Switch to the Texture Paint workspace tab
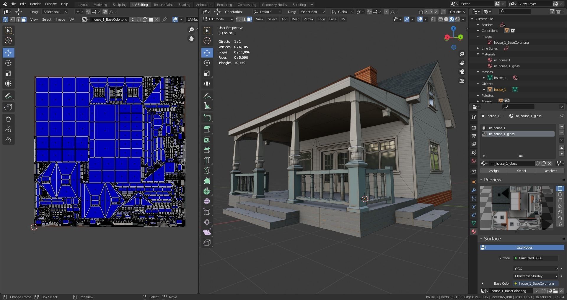The image size is (567, 300). point(163,4)
